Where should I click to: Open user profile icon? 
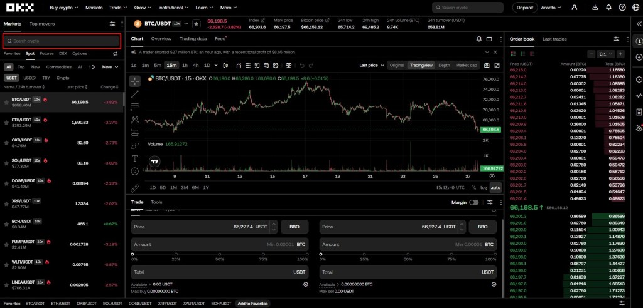(x=575, y=8)
